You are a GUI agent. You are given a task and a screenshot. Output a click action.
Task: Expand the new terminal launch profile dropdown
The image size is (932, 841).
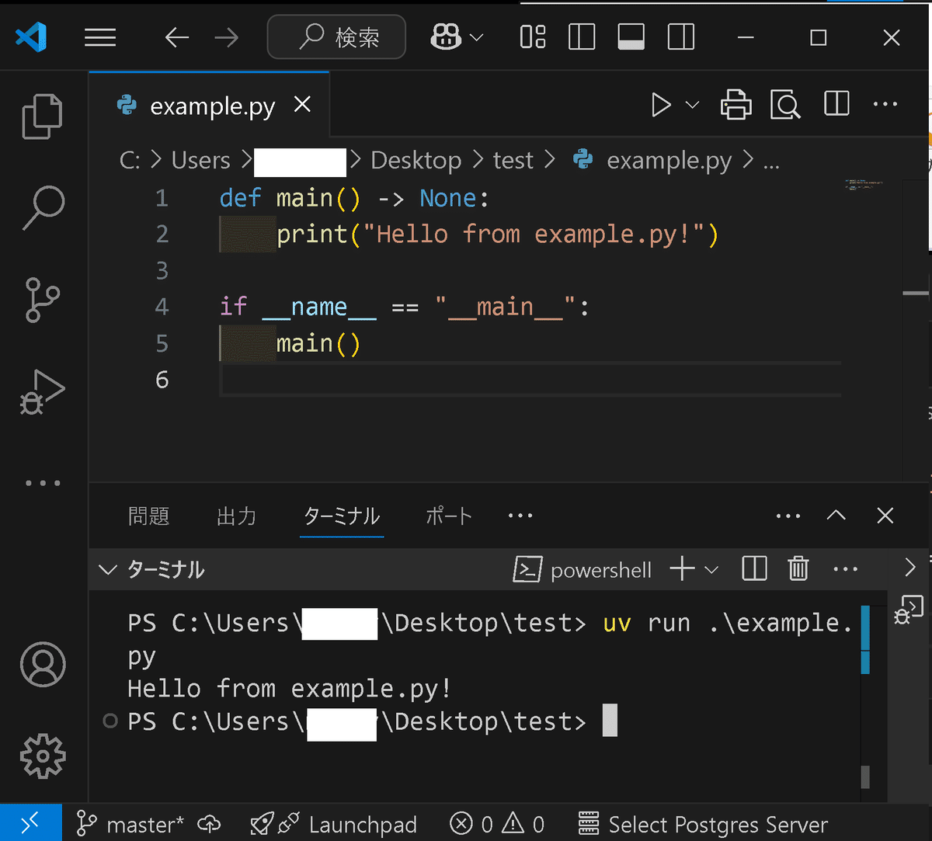tap(711, 570)
